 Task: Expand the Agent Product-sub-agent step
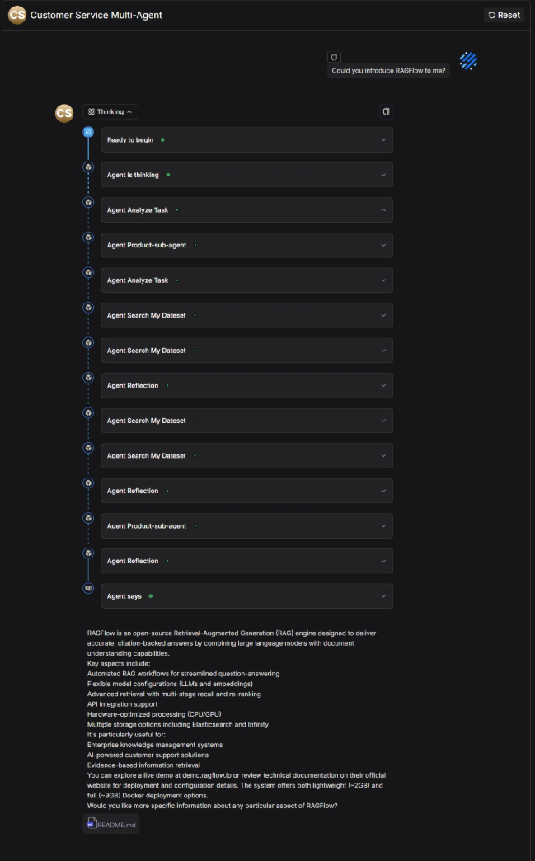(382, 245)
